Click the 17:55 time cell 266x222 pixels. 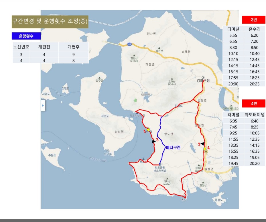pos(233,78)
